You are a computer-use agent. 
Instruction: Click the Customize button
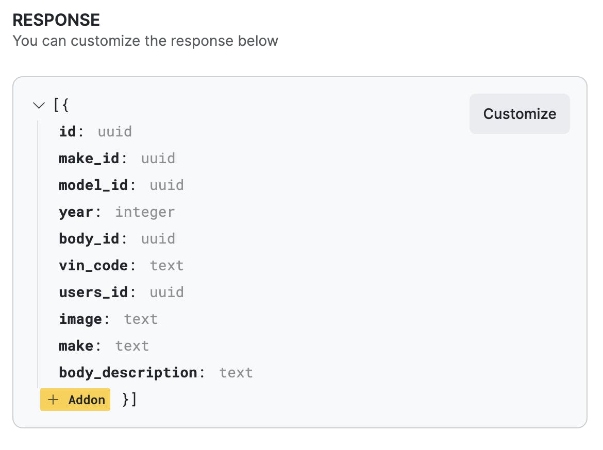pos(520,114)
